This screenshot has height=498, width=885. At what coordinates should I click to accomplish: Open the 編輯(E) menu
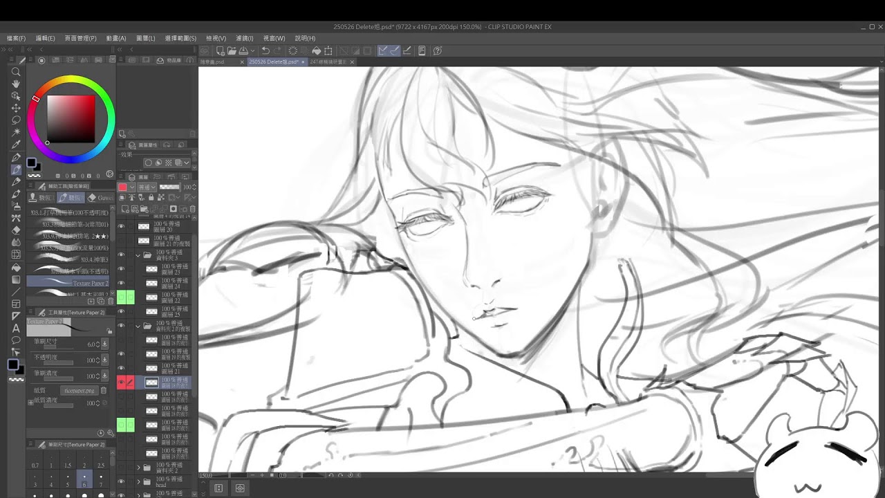click(45, 38)
